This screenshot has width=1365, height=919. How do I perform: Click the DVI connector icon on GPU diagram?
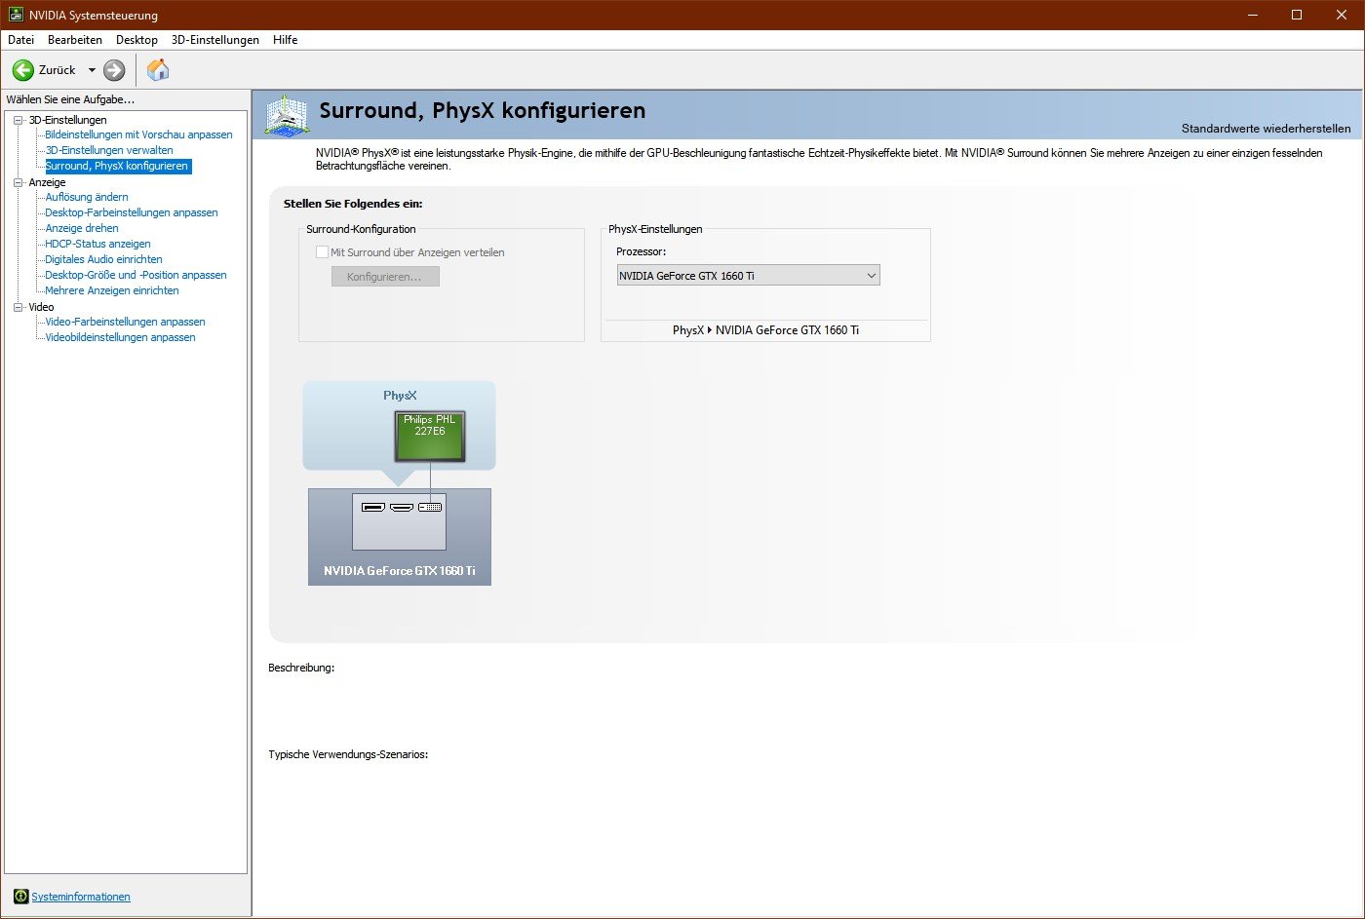click(430, 507)
